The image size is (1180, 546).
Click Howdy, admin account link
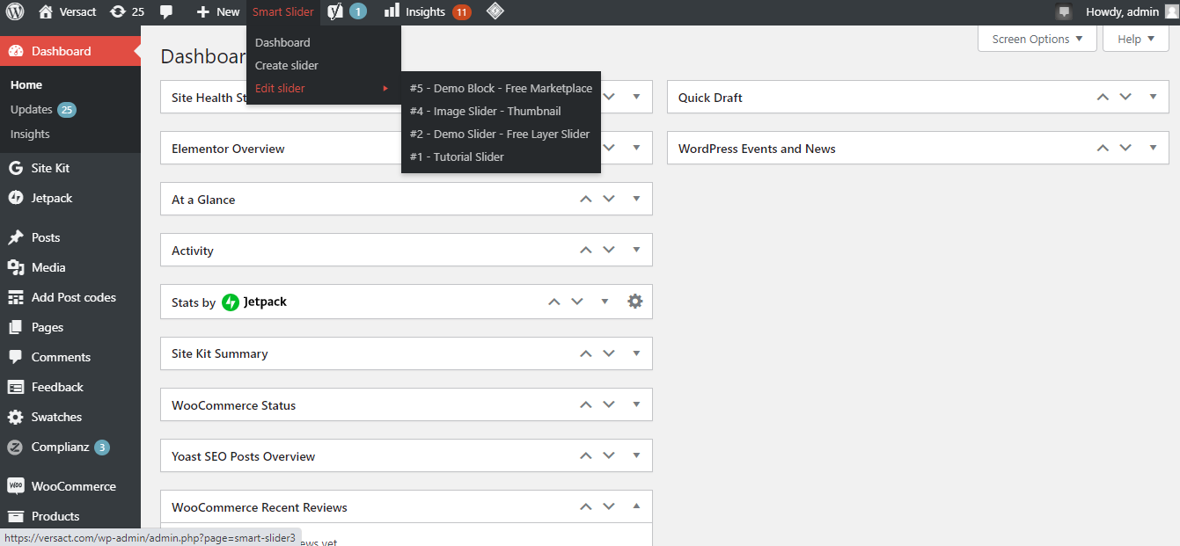(1122, 11)
